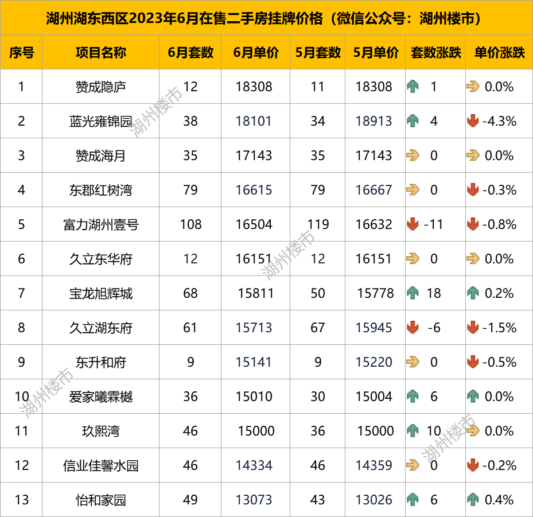533x517 pixels.
Task: Click the green up arrow beside 0.2%
Action: (x=473, y=293)
